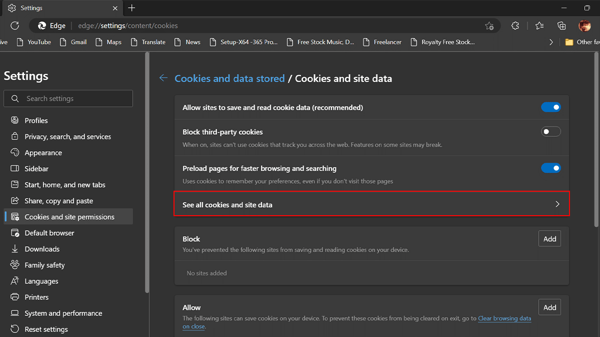Image resolution: width=600 pixels, height=337 pixels.
Task: Open the Clear browsing data on close link
Action: [x=504, y=318]
